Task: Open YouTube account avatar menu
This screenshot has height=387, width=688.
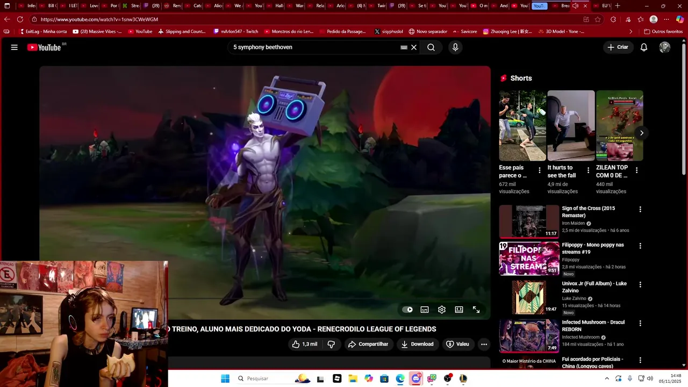Action: (665, 47)
